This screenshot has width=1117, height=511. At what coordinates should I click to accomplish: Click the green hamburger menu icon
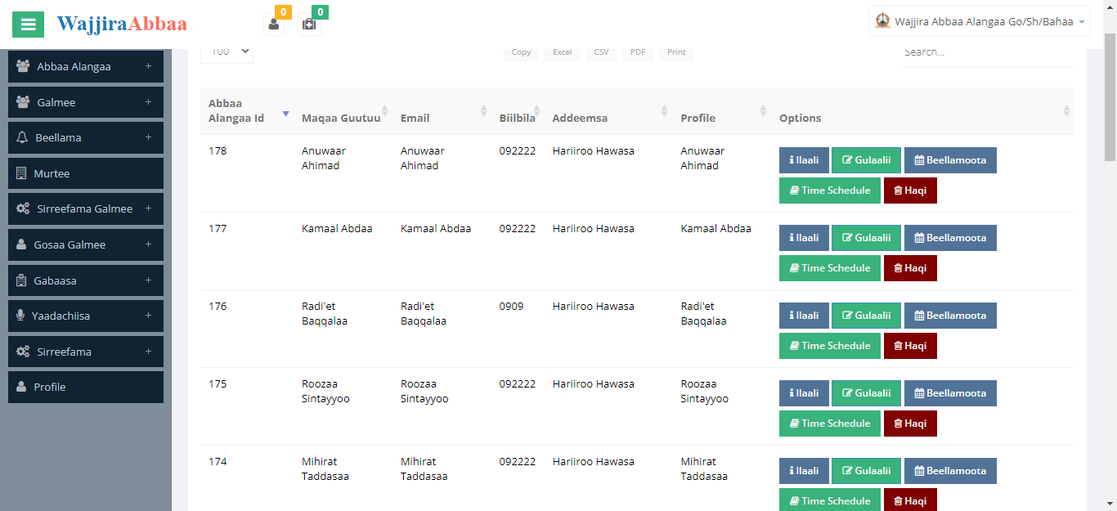[x=28, y=24]
